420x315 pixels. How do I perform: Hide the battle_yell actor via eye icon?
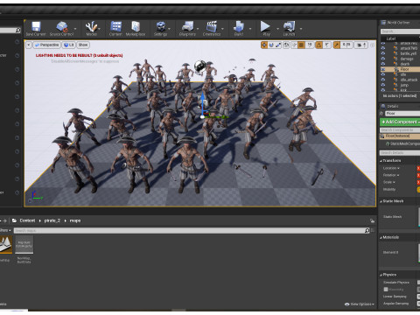(383, 53)
